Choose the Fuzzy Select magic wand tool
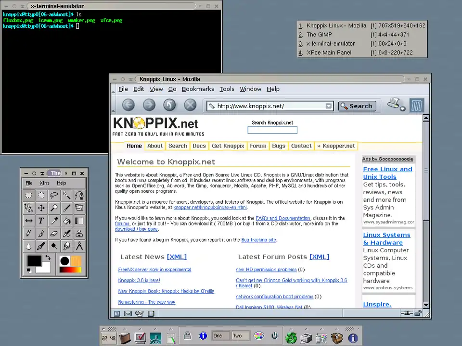Image resolution: width=462 pixels, height=346 pixels. tap(66, 195)
